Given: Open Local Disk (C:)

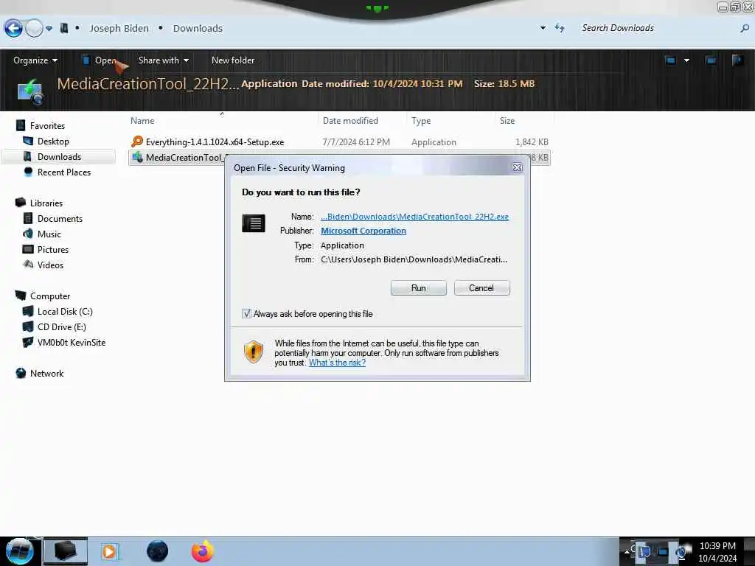Looking at the screenshot, I should 65,312.
